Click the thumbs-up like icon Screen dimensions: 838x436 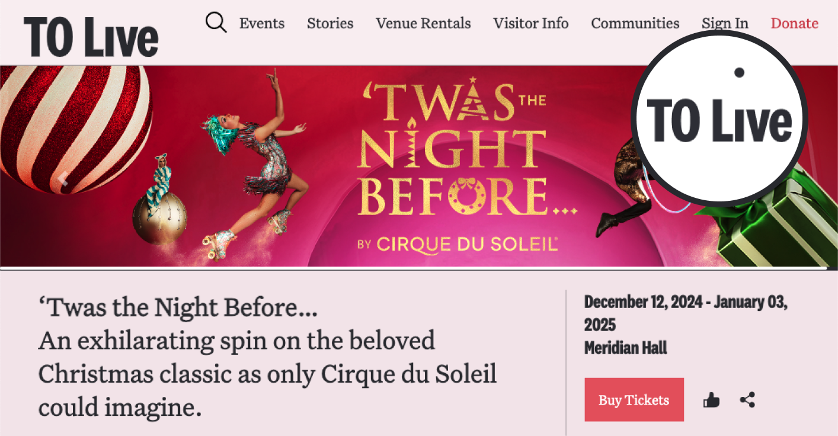tap(711, 400)
